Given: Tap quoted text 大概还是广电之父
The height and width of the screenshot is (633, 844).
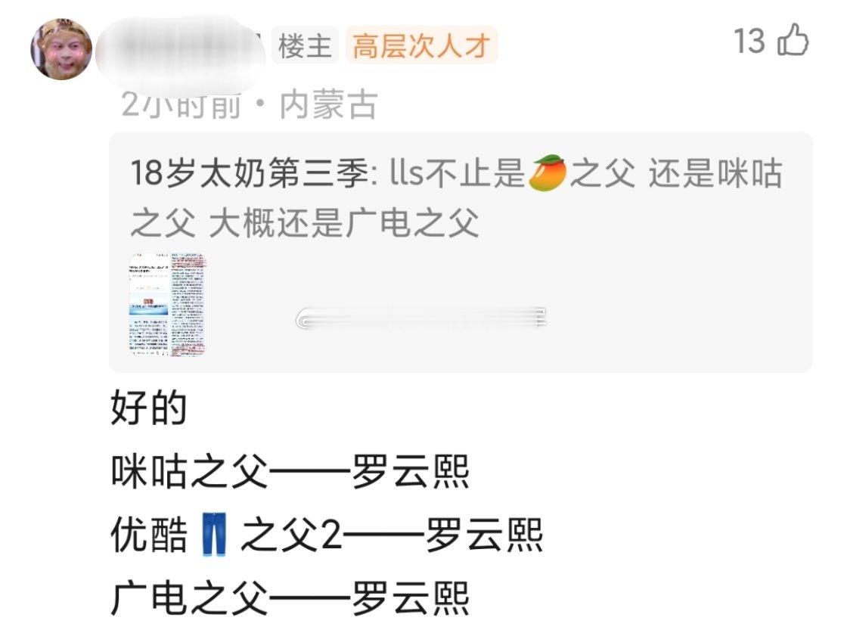Looking at the screenshot, I should tap(344, 222).
